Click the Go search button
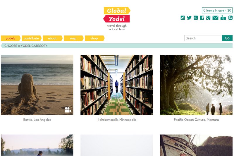 click(x=227, y=38)
